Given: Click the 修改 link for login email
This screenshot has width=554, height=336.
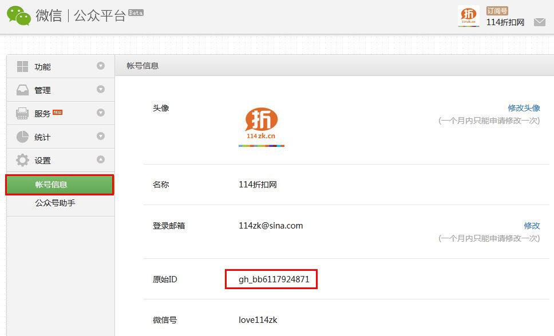Looking at the screenshot, I should pyautogui.click(x=532, y=226).
